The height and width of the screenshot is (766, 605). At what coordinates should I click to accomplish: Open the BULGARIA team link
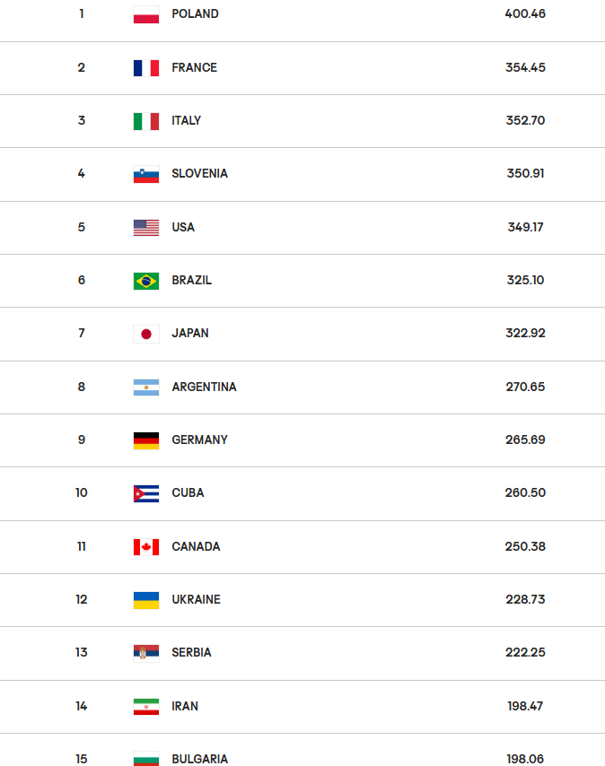pyautogui.click(x=199, y=759)
